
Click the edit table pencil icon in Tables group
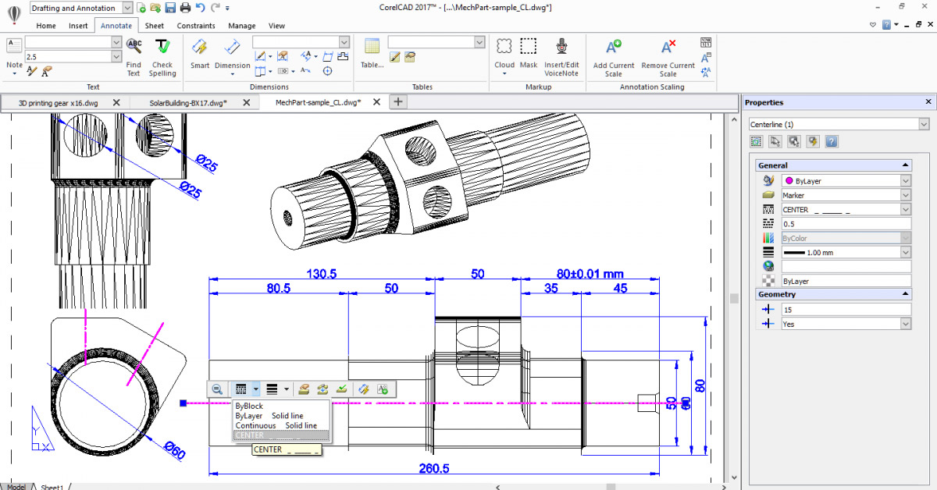click(x=395, y=56)
